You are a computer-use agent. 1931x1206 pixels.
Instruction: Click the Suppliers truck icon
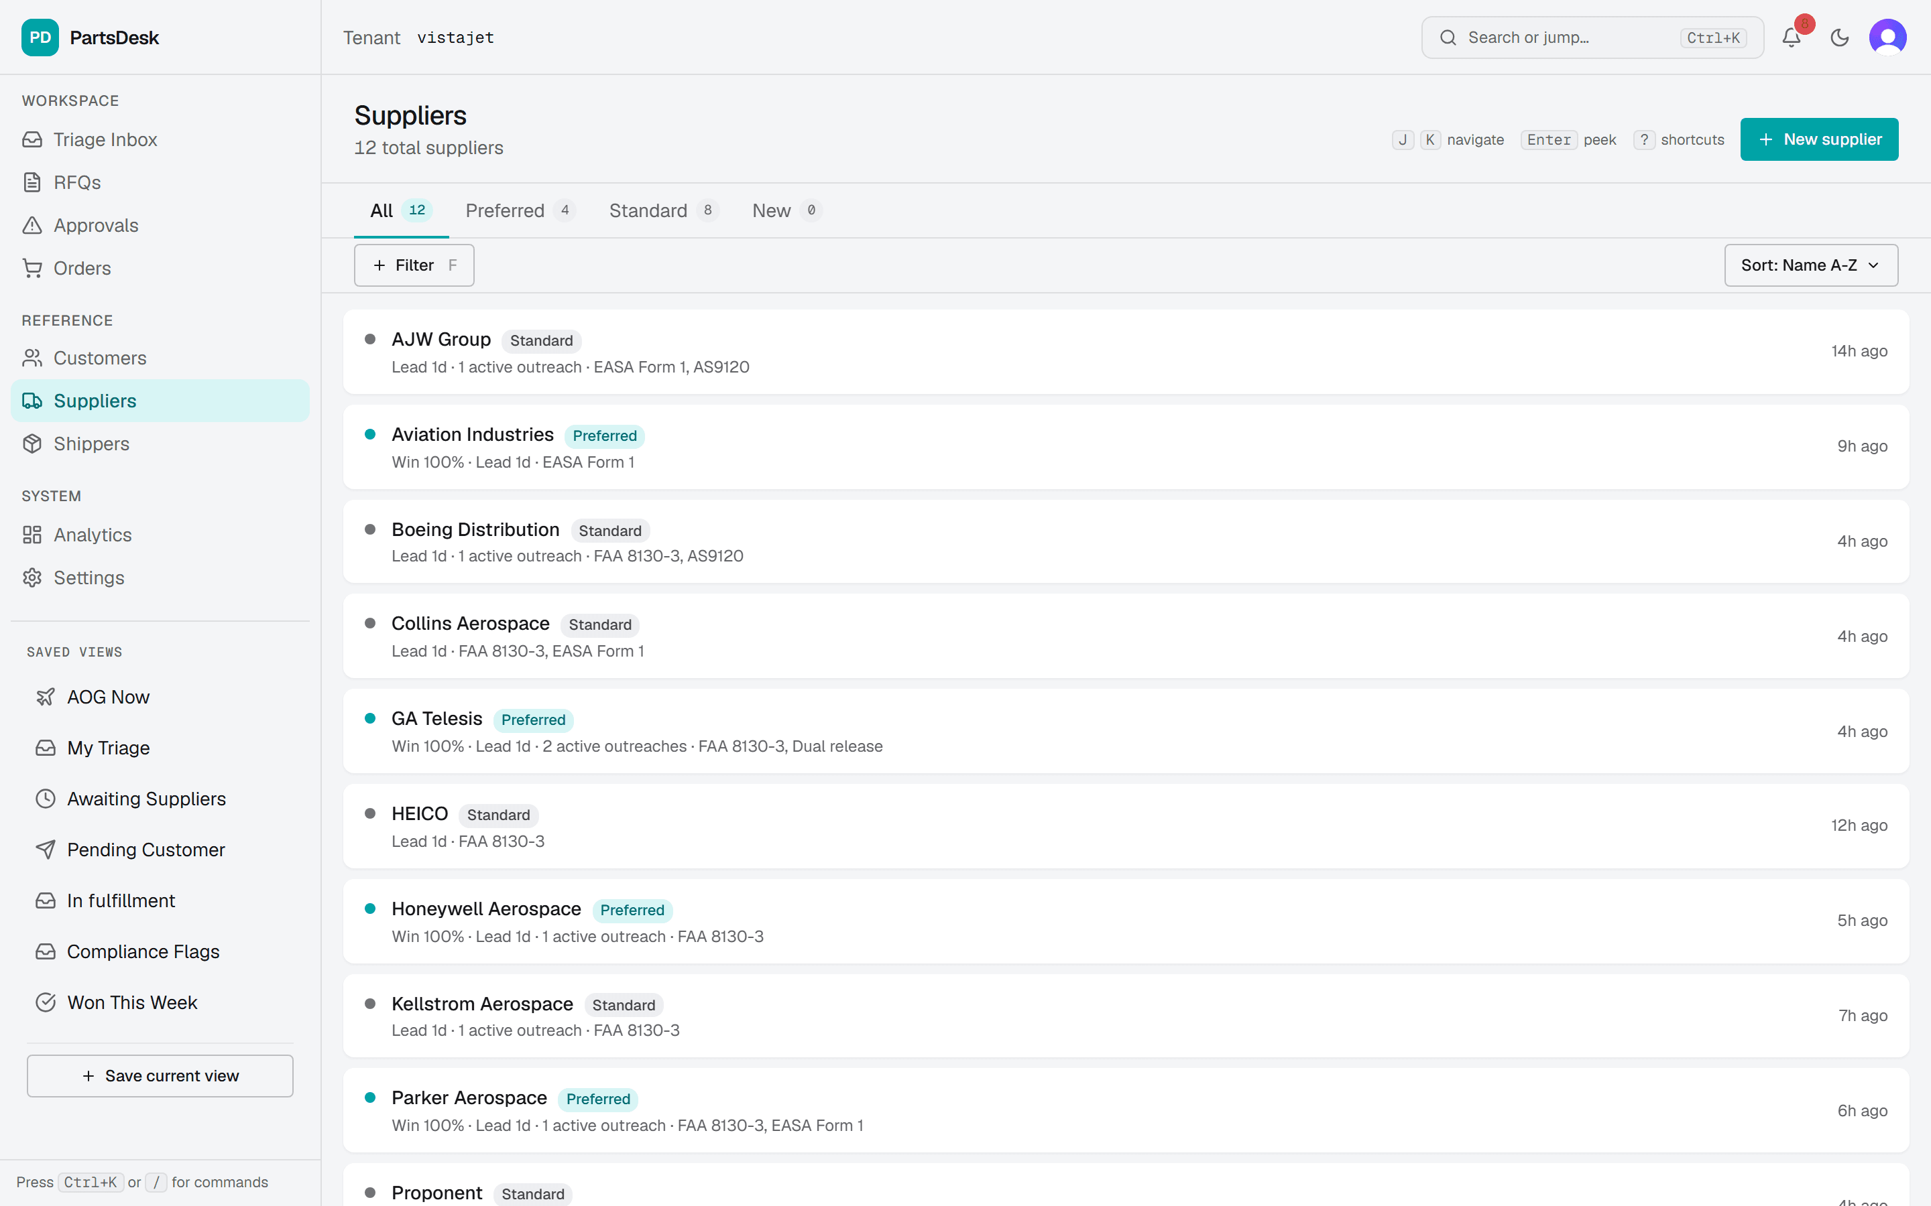(32, 401)
